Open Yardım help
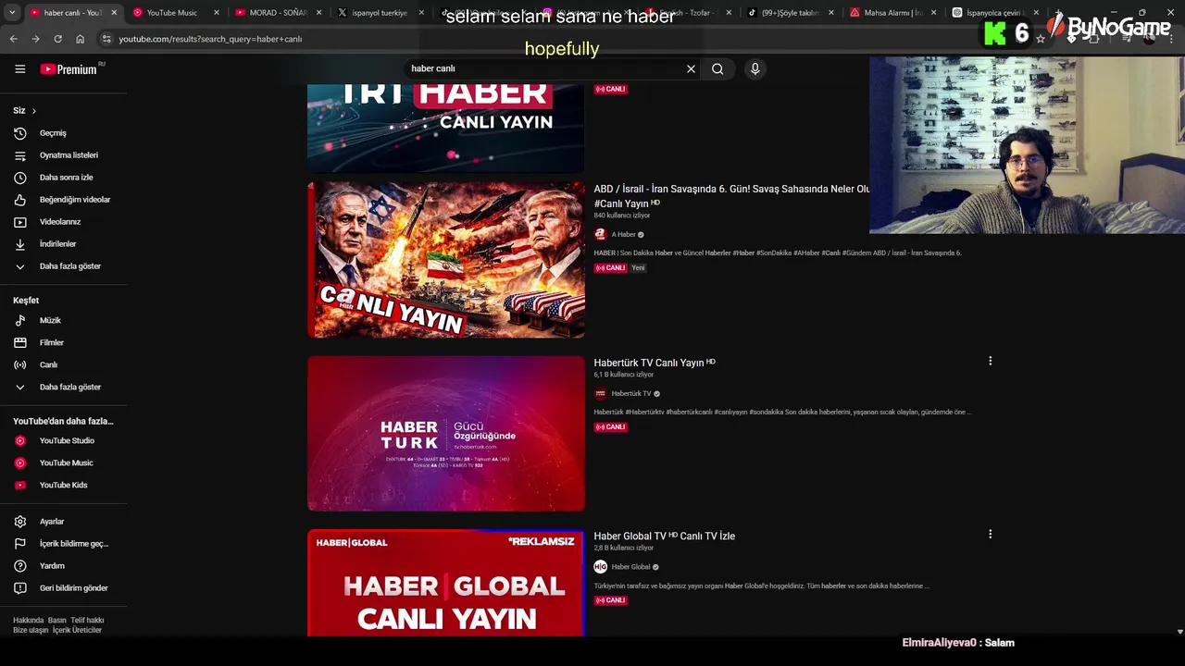The width and height of the screenshot is (1185, 666). 64,566
